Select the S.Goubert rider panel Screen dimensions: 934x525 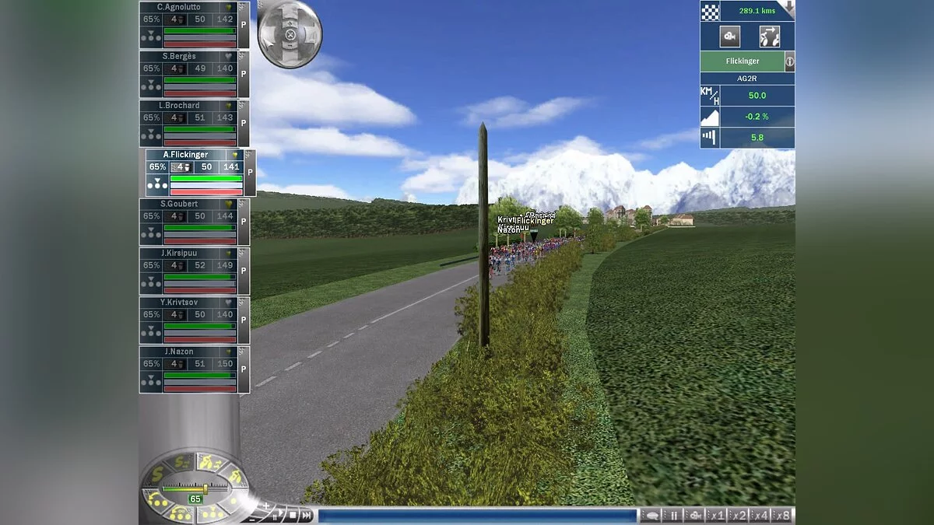tap(190, 221)
